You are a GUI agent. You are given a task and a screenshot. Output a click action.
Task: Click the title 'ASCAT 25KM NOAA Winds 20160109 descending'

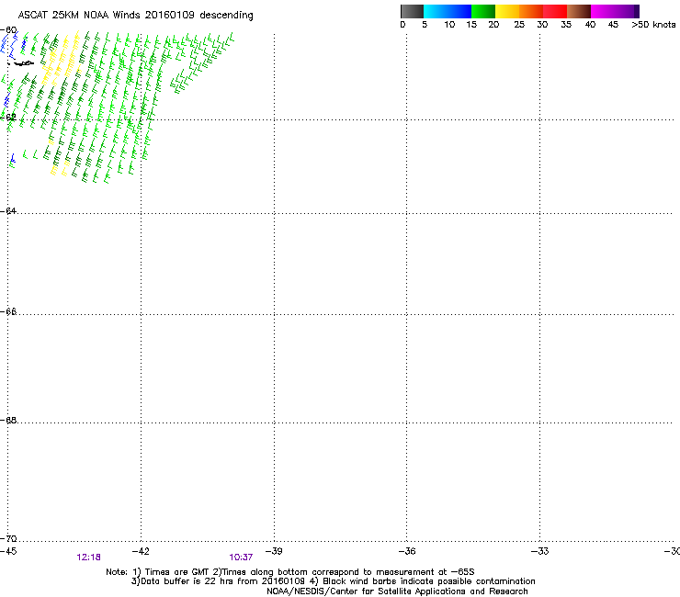pyautogui.click(x=136, y=16)
